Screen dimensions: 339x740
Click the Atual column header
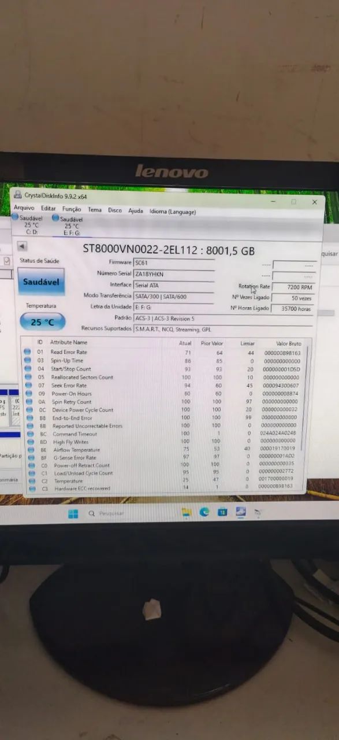click(x=185, y=343)
